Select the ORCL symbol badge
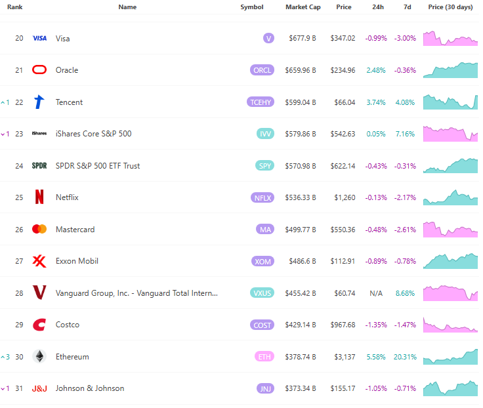The height and width of the screenshot is (408, 483). tap(262, 70)
